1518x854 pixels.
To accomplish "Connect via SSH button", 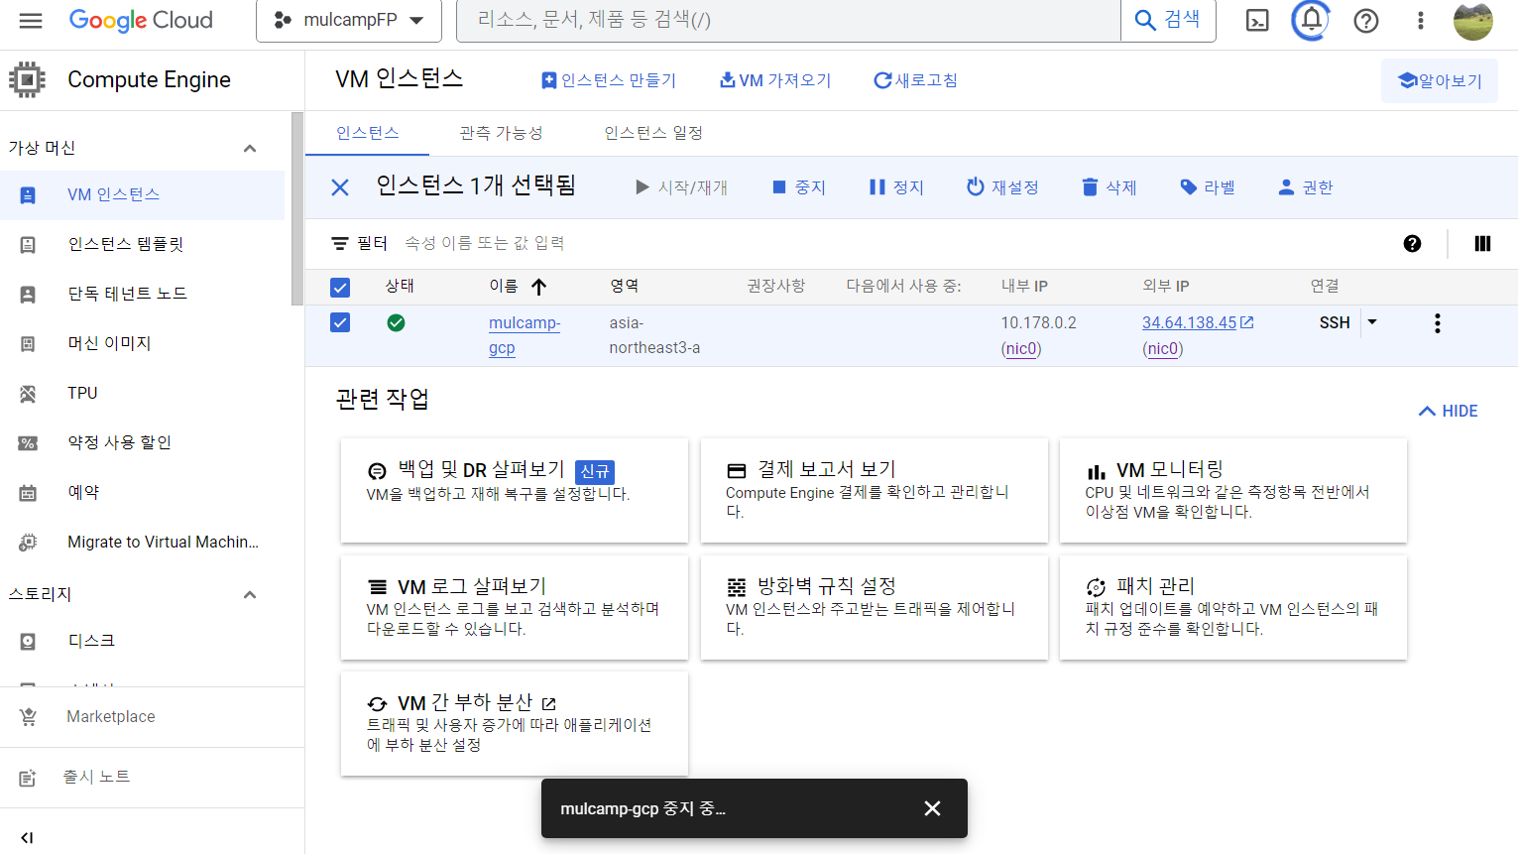I will coord(1335,322).
